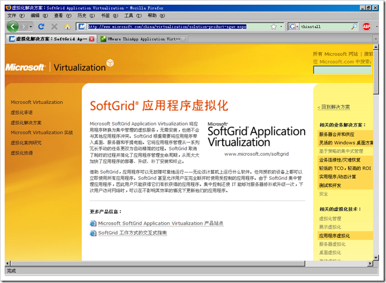Open the Adblock Plus dropdown arrow
386x283 pixels.
pyautogui.click(x=377, y=26)
